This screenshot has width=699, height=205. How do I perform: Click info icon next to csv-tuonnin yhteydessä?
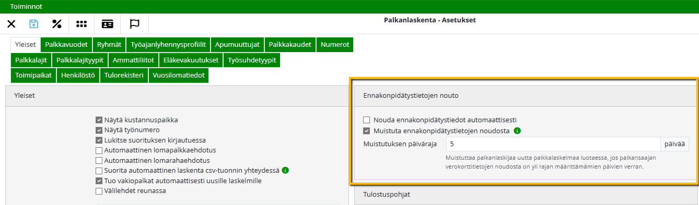[x=286, y=170]
